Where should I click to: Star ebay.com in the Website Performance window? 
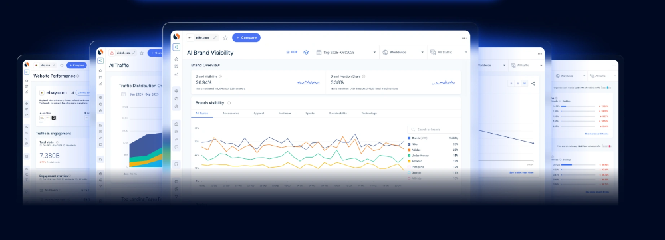pos(61,66)
